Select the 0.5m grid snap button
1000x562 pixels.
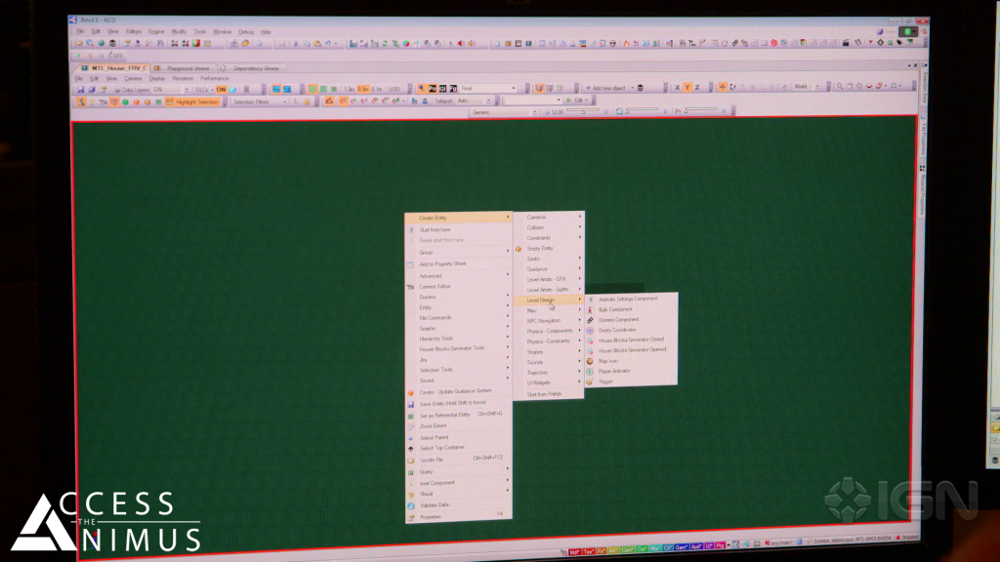[362, 89]
